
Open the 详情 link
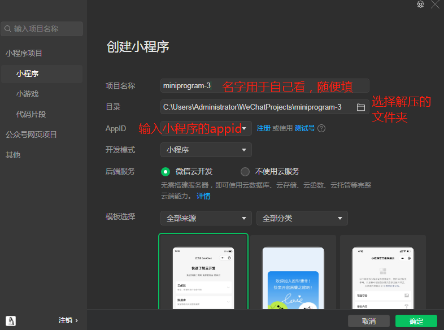coord(203,196)
